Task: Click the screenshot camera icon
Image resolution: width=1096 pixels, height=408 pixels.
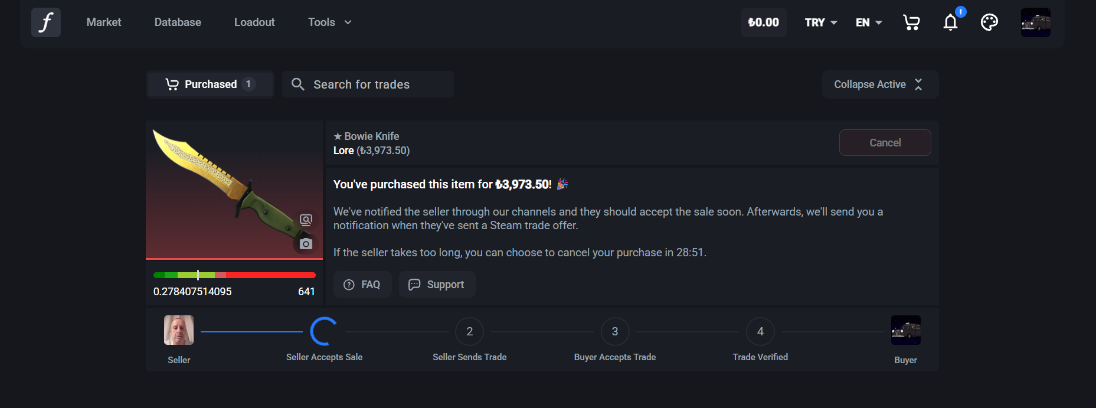Action: point(306,244)
